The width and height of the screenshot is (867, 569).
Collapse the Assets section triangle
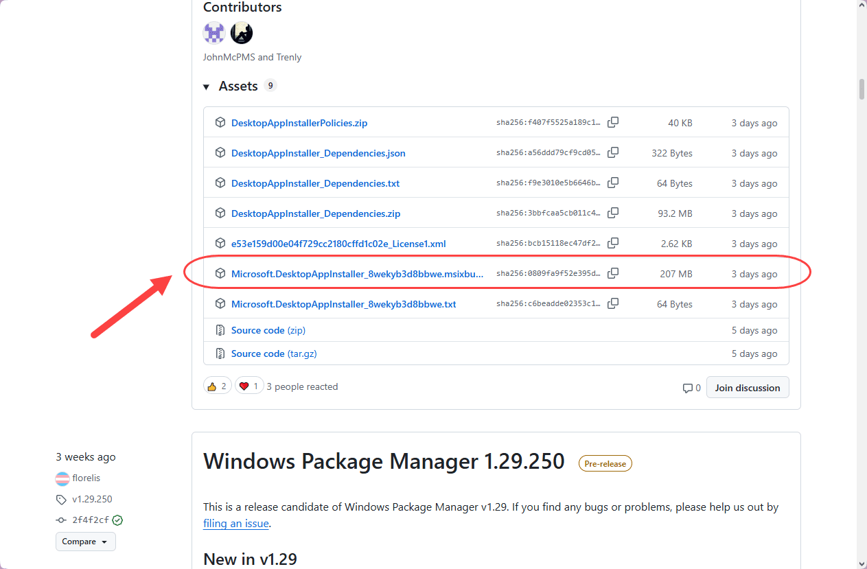coord(206,86)
